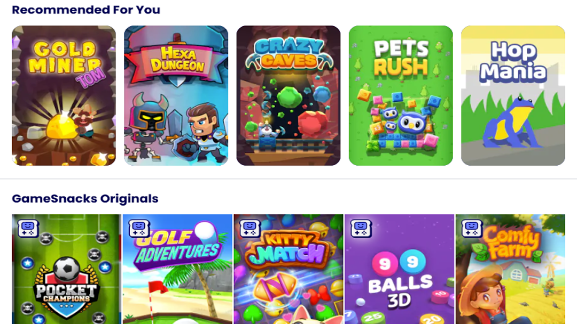Launch the Hexa Dungeon game card
The image size is (577, 324).
176,95
